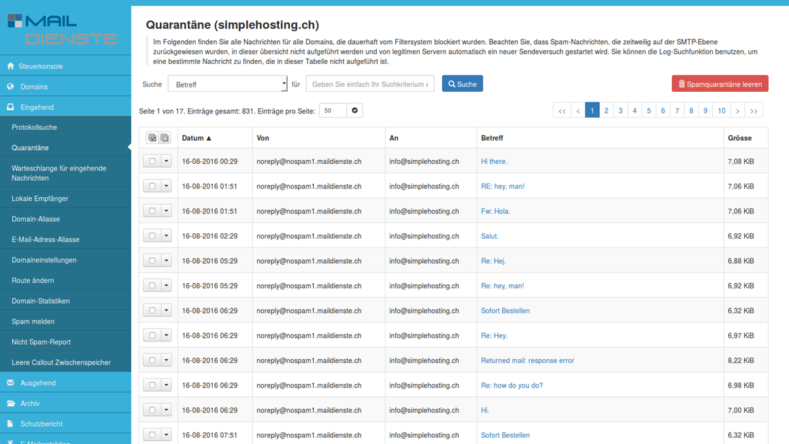Jump to the first page with the << button

coord(562,110)
